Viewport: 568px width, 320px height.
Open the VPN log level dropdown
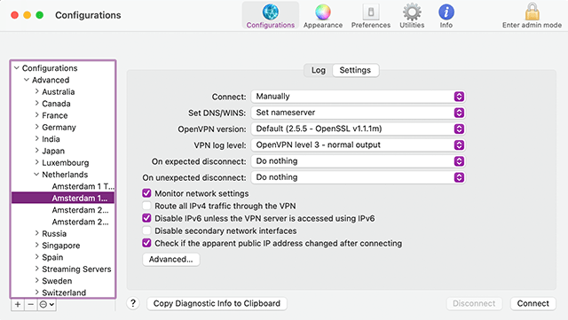358,144
